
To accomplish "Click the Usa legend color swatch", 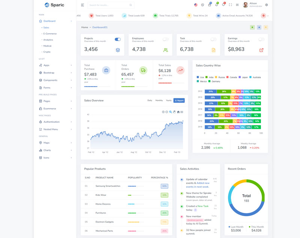I will [198, 77].
